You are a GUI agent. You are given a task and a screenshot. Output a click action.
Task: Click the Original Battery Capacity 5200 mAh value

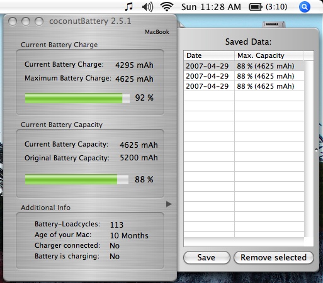click(139, 158)
